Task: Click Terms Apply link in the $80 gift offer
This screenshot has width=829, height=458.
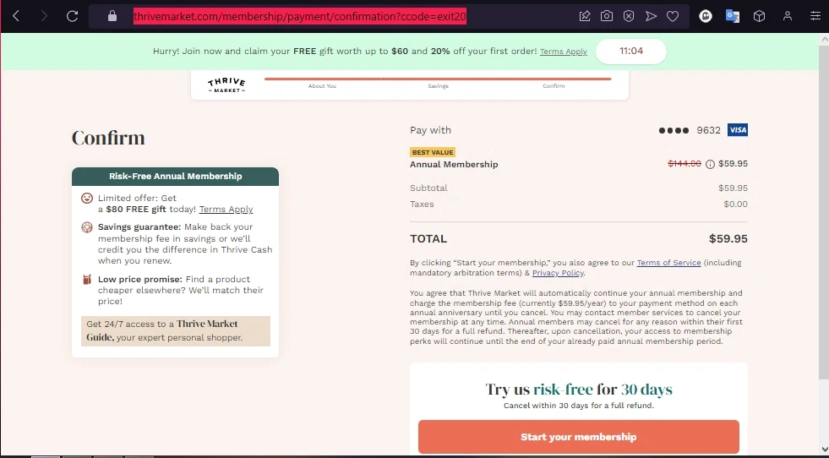Action: (x=226, y=210)
